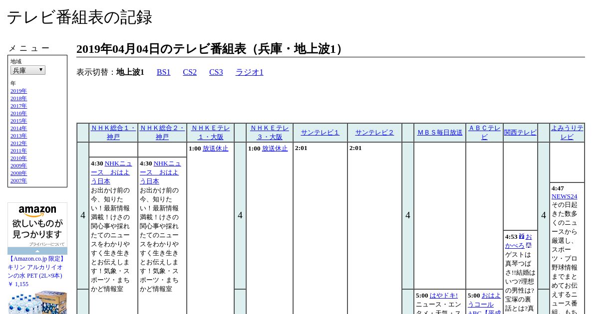Screen dimensions: 599x314
Task: Go to the 2017年 listings
Action: click(x=18, y=106)
